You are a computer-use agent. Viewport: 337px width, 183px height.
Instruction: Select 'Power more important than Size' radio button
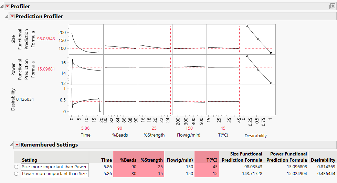point(16,174)
